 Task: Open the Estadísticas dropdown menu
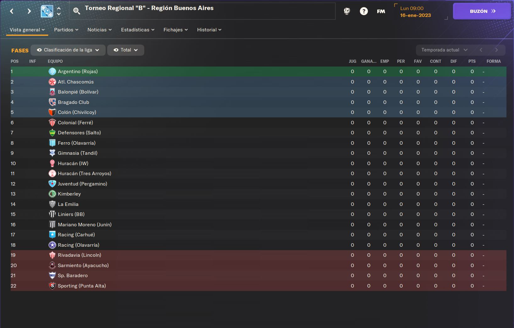tap(138, 30)
